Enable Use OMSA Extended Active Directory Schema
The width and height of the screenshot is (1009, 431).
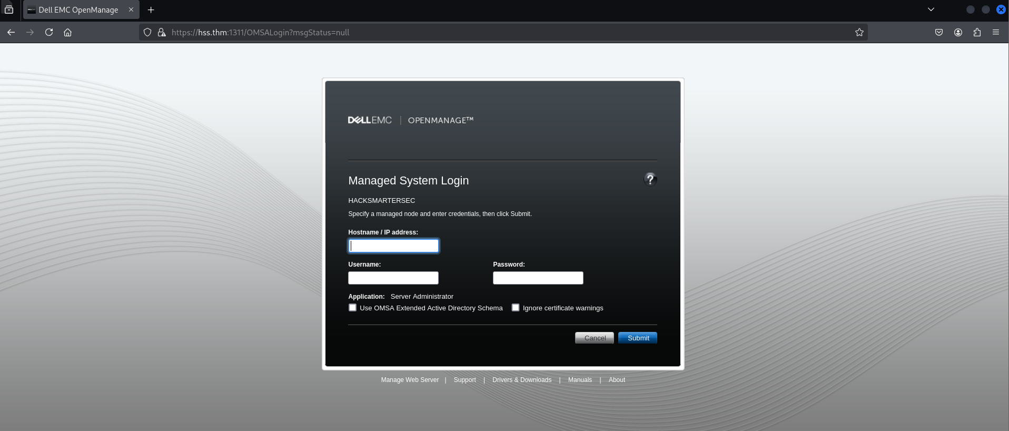coord(352,308)
